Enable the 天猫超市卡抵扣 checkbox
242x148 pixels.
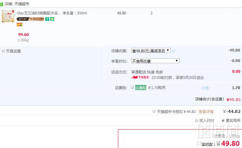coord(154,111)
